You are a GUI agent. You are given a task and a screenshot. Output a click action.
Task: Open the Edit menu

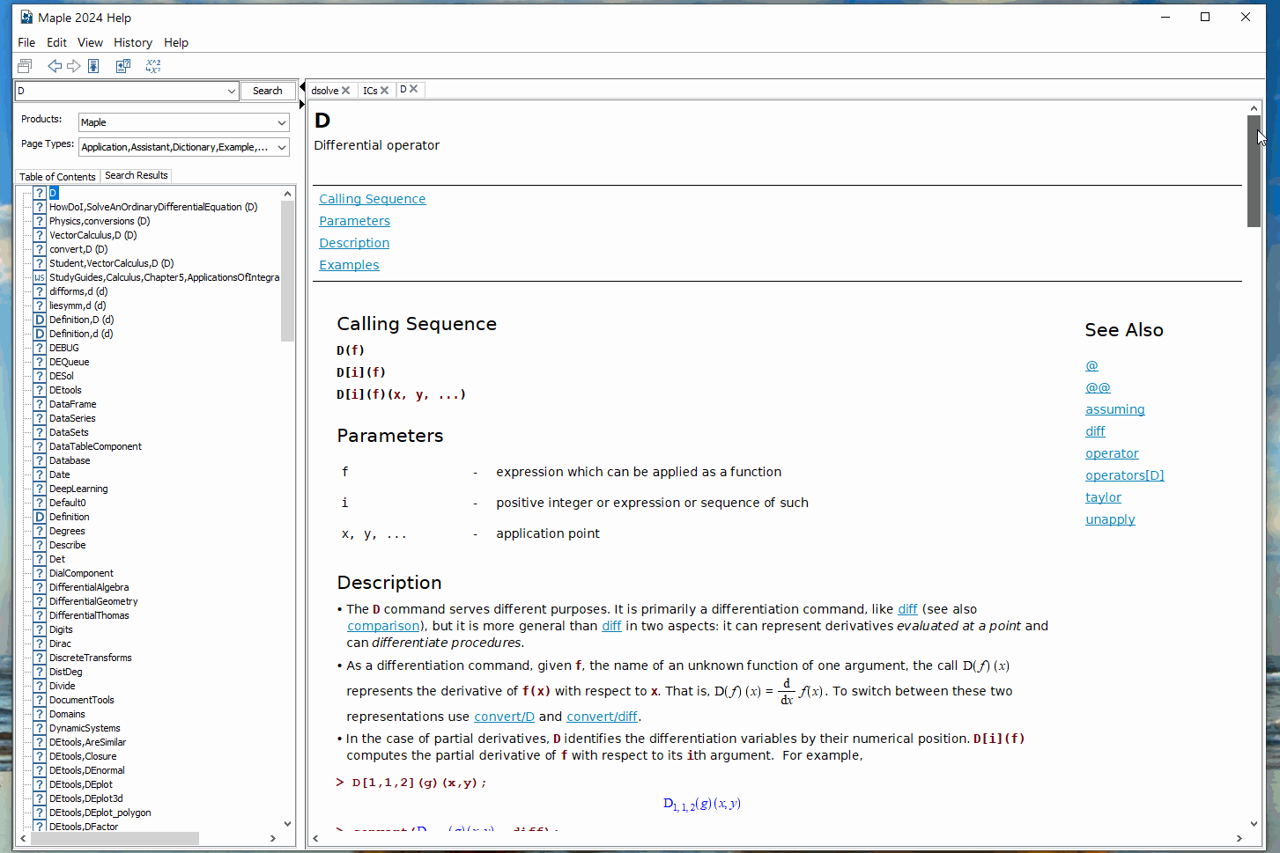coord(56,42)
